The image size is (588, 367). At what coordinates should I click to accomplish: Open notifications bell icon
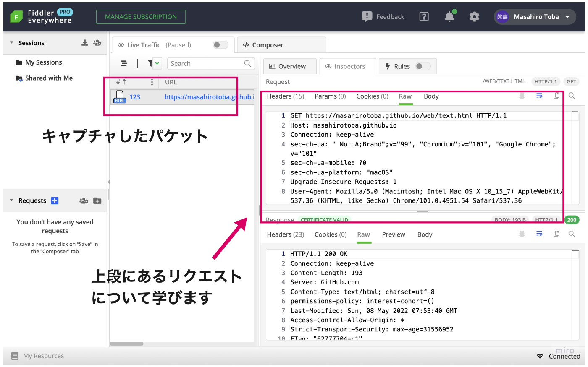click(449, 16)
